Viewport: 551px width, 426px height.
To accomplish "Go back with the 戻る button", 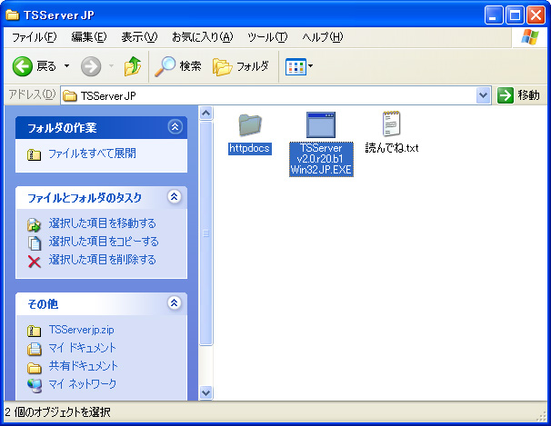I will coord(34,66).
